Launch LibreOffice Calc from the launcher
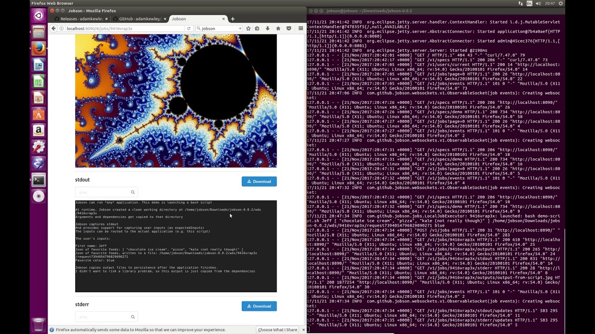The height and width of the screenshot is (334, 595). [x=39, y=82]
